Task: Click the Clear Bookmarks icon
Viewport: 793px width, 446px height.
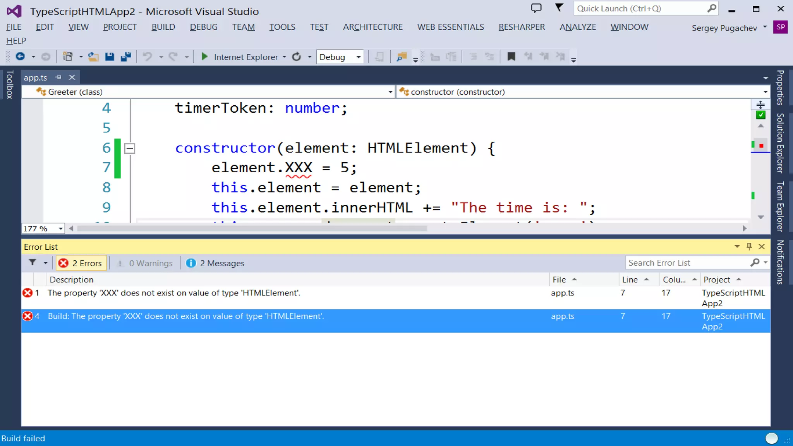Action: click(560, 57)
